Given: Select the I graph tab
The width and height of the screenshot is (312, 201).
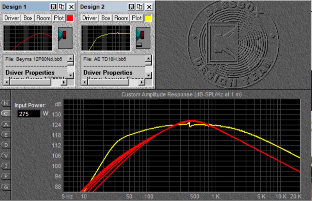Looking at the screenshot, I should [6, 166].
